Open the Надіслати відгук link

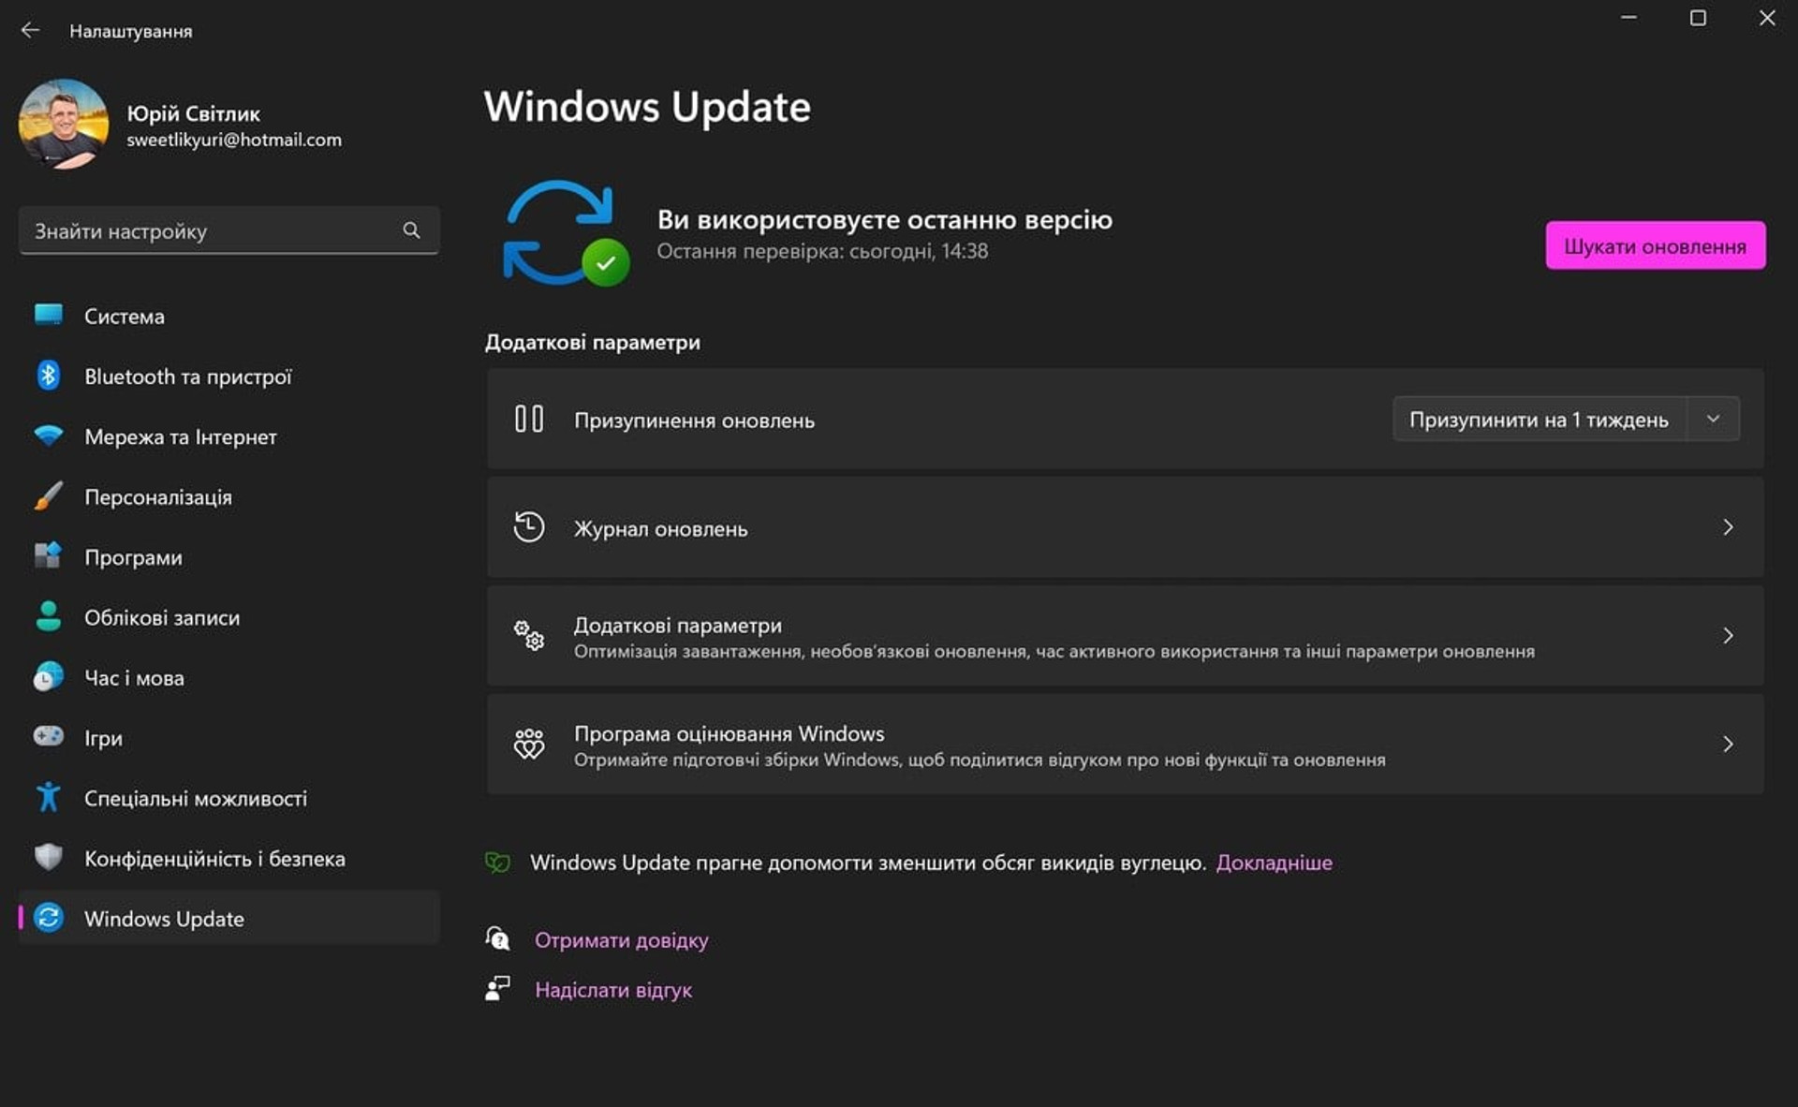tap(613, 990)
